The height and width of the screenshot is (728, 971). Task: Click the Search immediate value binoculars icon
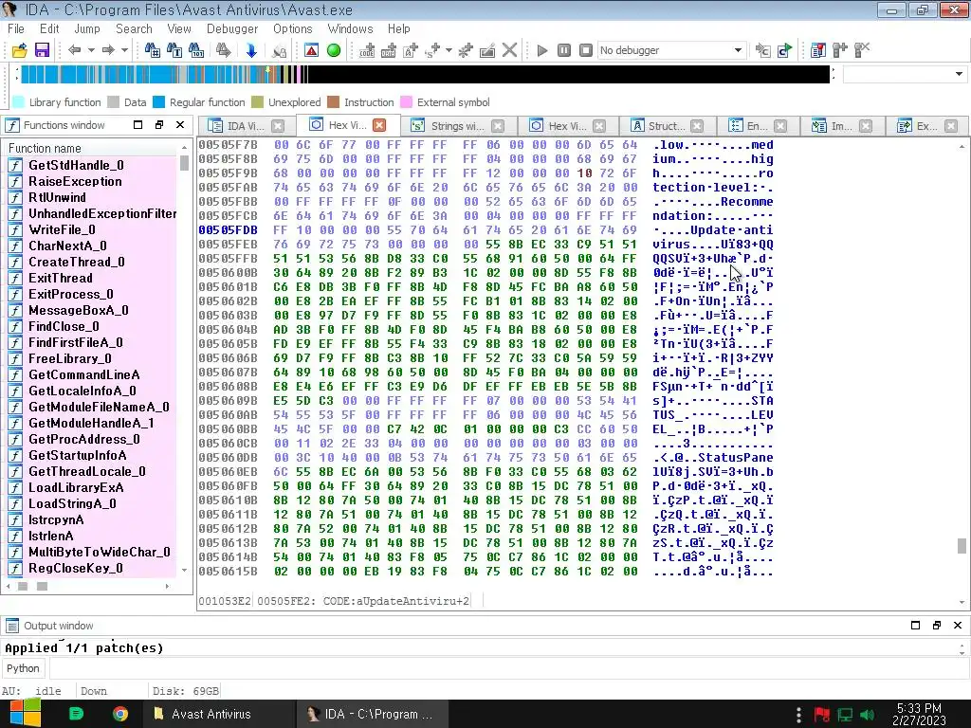(152, 50)
